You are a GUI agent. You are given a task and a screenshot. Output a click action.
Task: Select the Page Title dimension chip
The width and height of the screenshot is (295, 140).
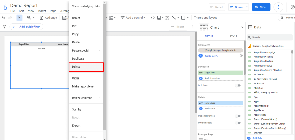coord(220,73)
